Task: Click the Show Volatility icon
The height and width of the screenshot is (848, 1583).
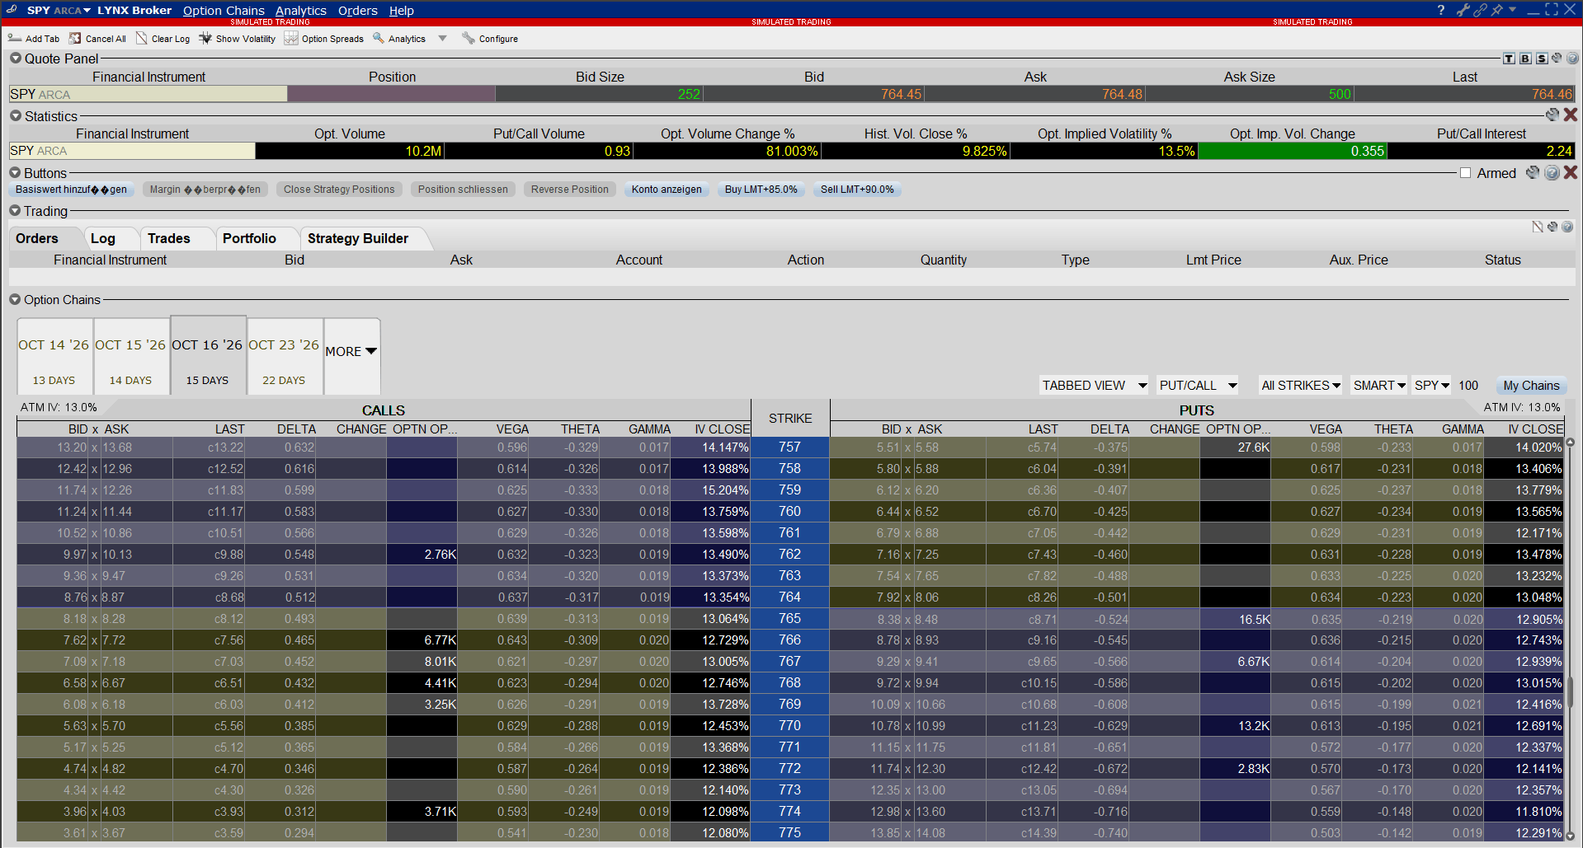Action: coord(205,39)
